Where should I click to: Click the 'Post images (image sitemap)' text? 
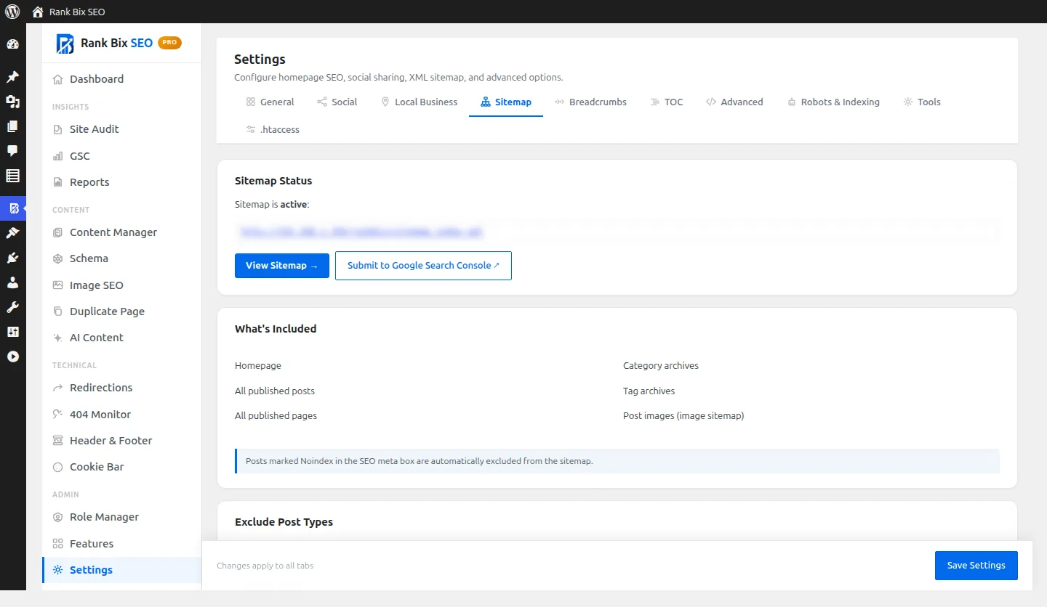(x=683, y=416)
